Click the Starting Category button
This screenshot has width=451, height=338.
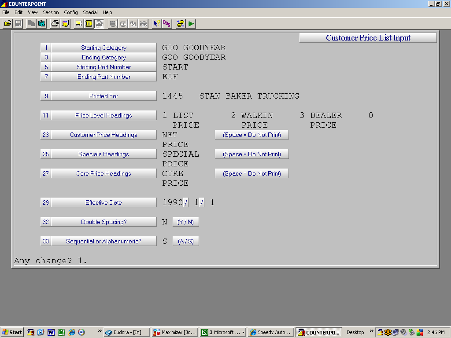pos(104,48)
